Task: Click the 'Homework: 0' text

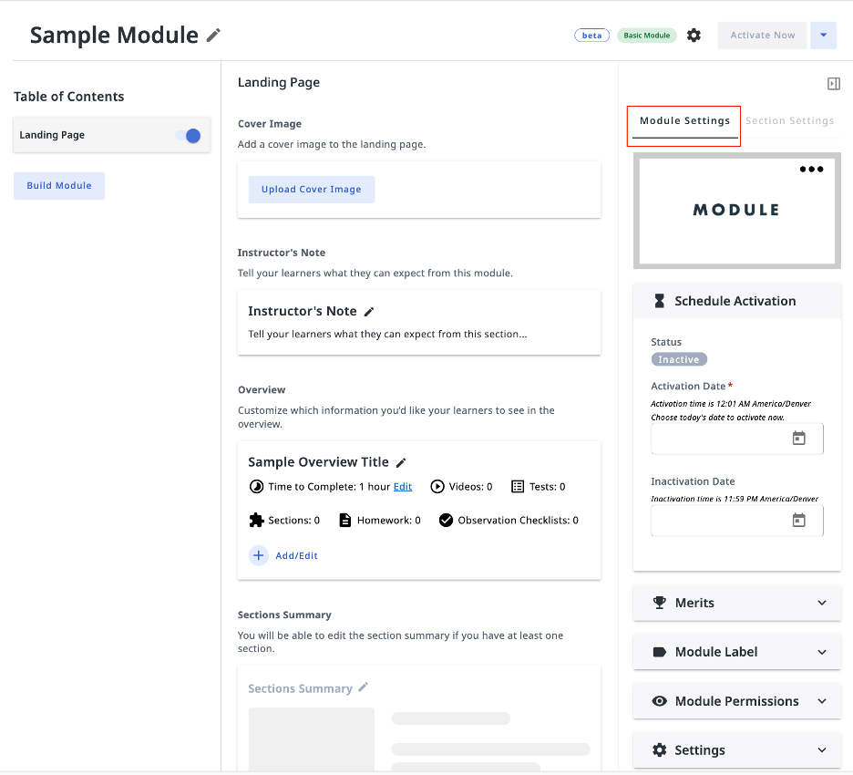Action: [x=389, y=521]
